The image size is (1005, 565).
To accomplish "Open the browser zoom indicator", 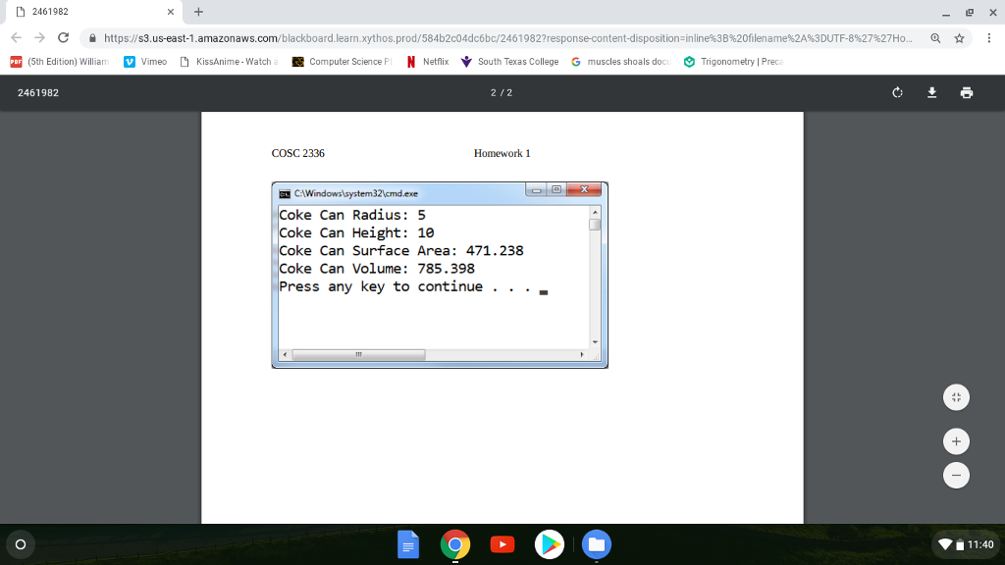I will coord(935,38).
